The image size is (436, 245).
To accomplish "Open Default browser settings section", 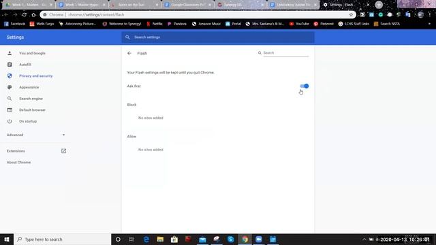I will point(32,110).
